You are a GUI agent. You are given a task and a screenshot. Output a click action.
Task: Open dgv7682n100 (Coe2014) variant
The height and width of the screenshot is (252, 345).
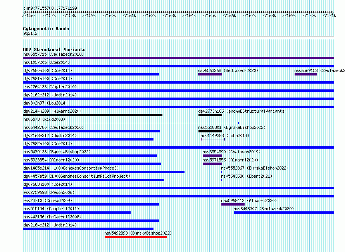(x=48, y=144)
